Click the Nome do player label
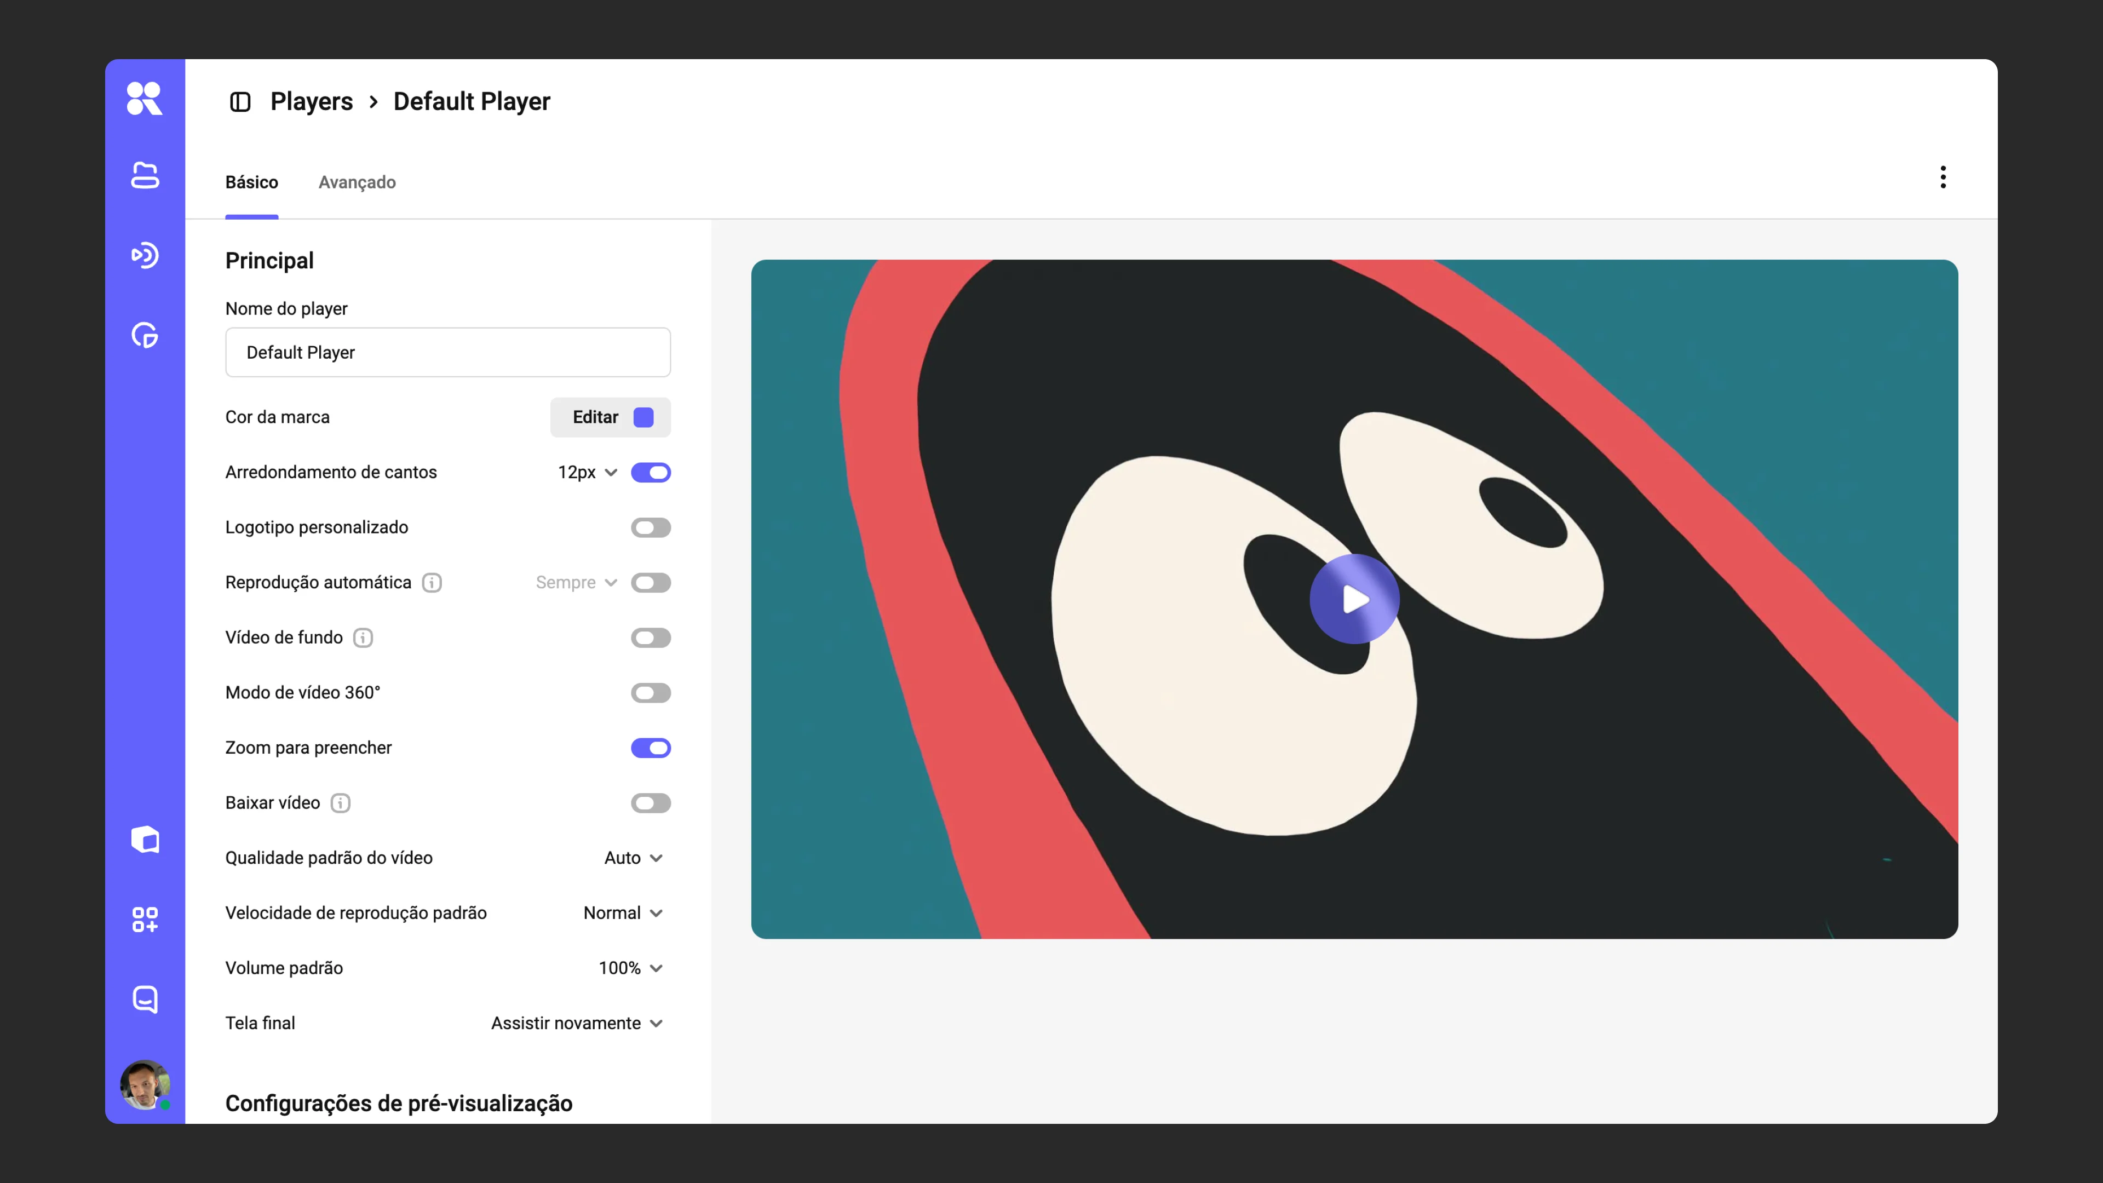 pos(286,308)
